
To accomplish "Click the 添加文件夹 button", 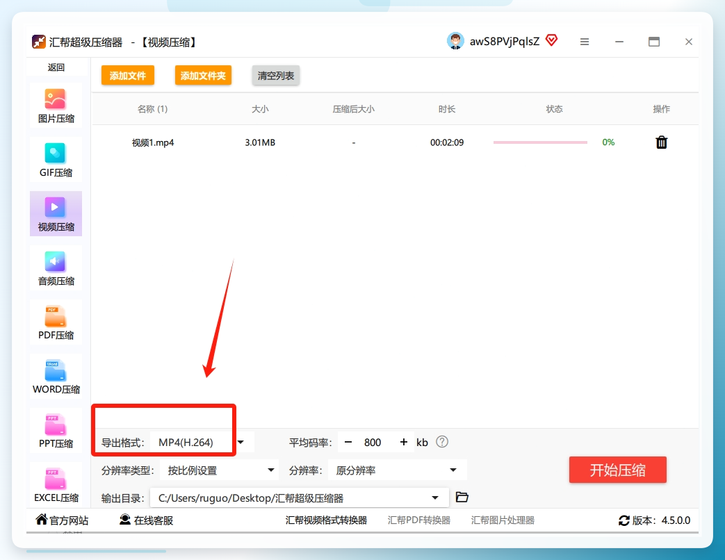I will click(x=203, y=75).
